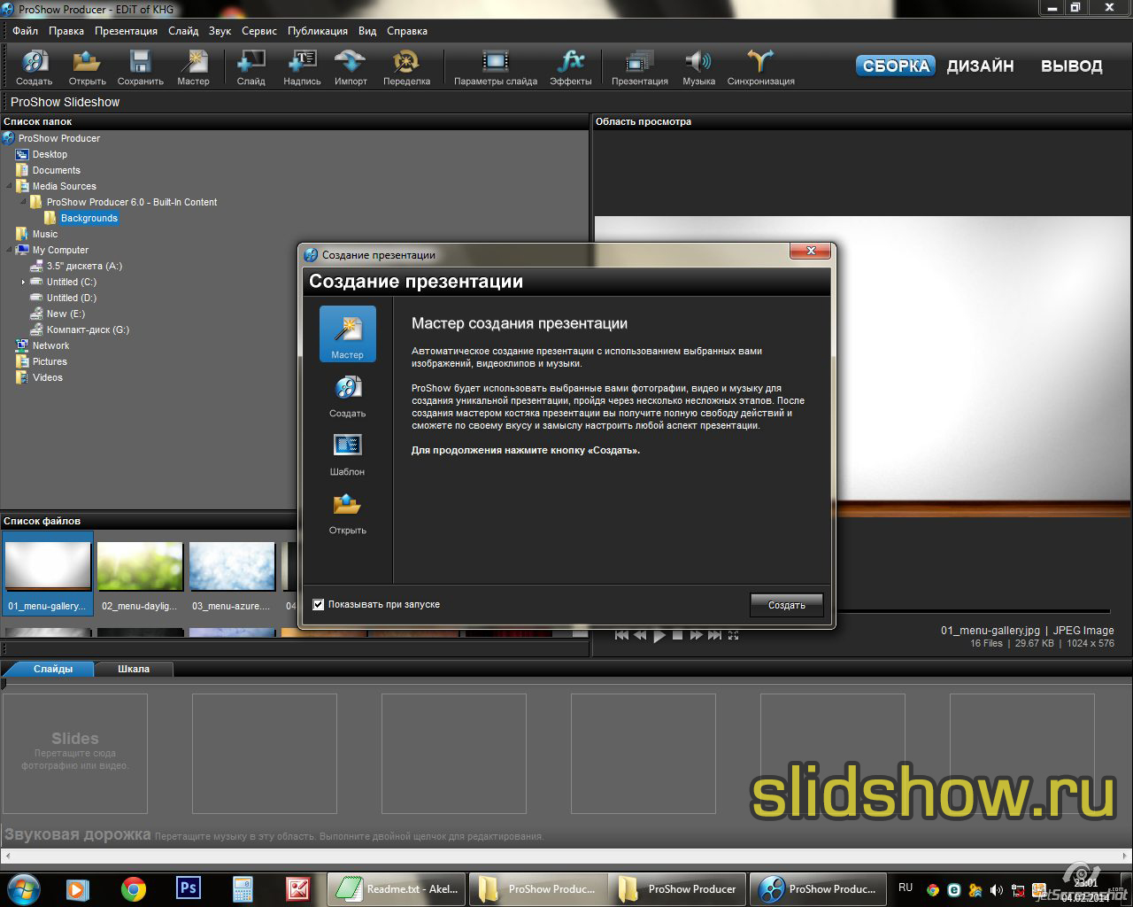This screenshot has width=1133, height=907.
Task: Switch to the Шкала timeline tab
Action: click(134, 669)
